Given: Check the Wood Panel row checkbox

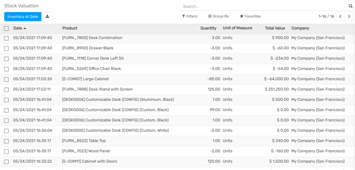Looking at the screenshot, I should coord(6,151).
